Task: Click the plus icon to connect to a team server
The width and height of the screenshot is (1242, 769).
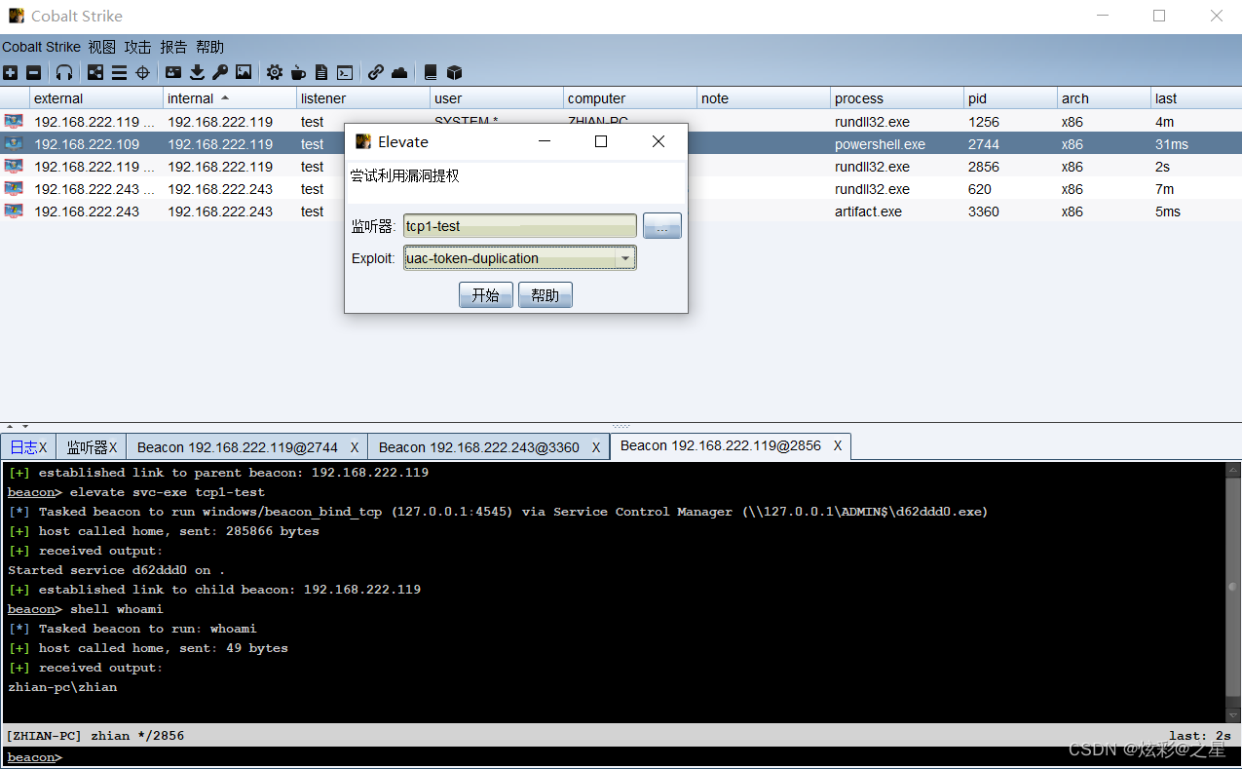Action: pos(10,72)
